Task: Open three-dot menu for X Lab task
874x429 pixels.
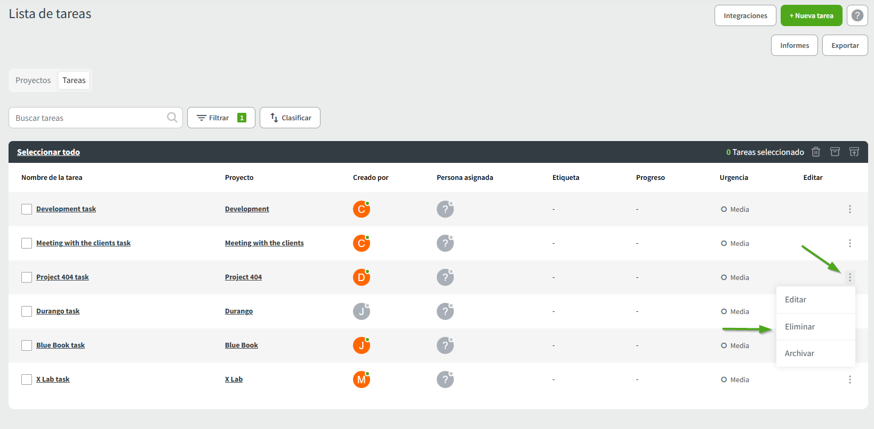Action: click(849, 379)
